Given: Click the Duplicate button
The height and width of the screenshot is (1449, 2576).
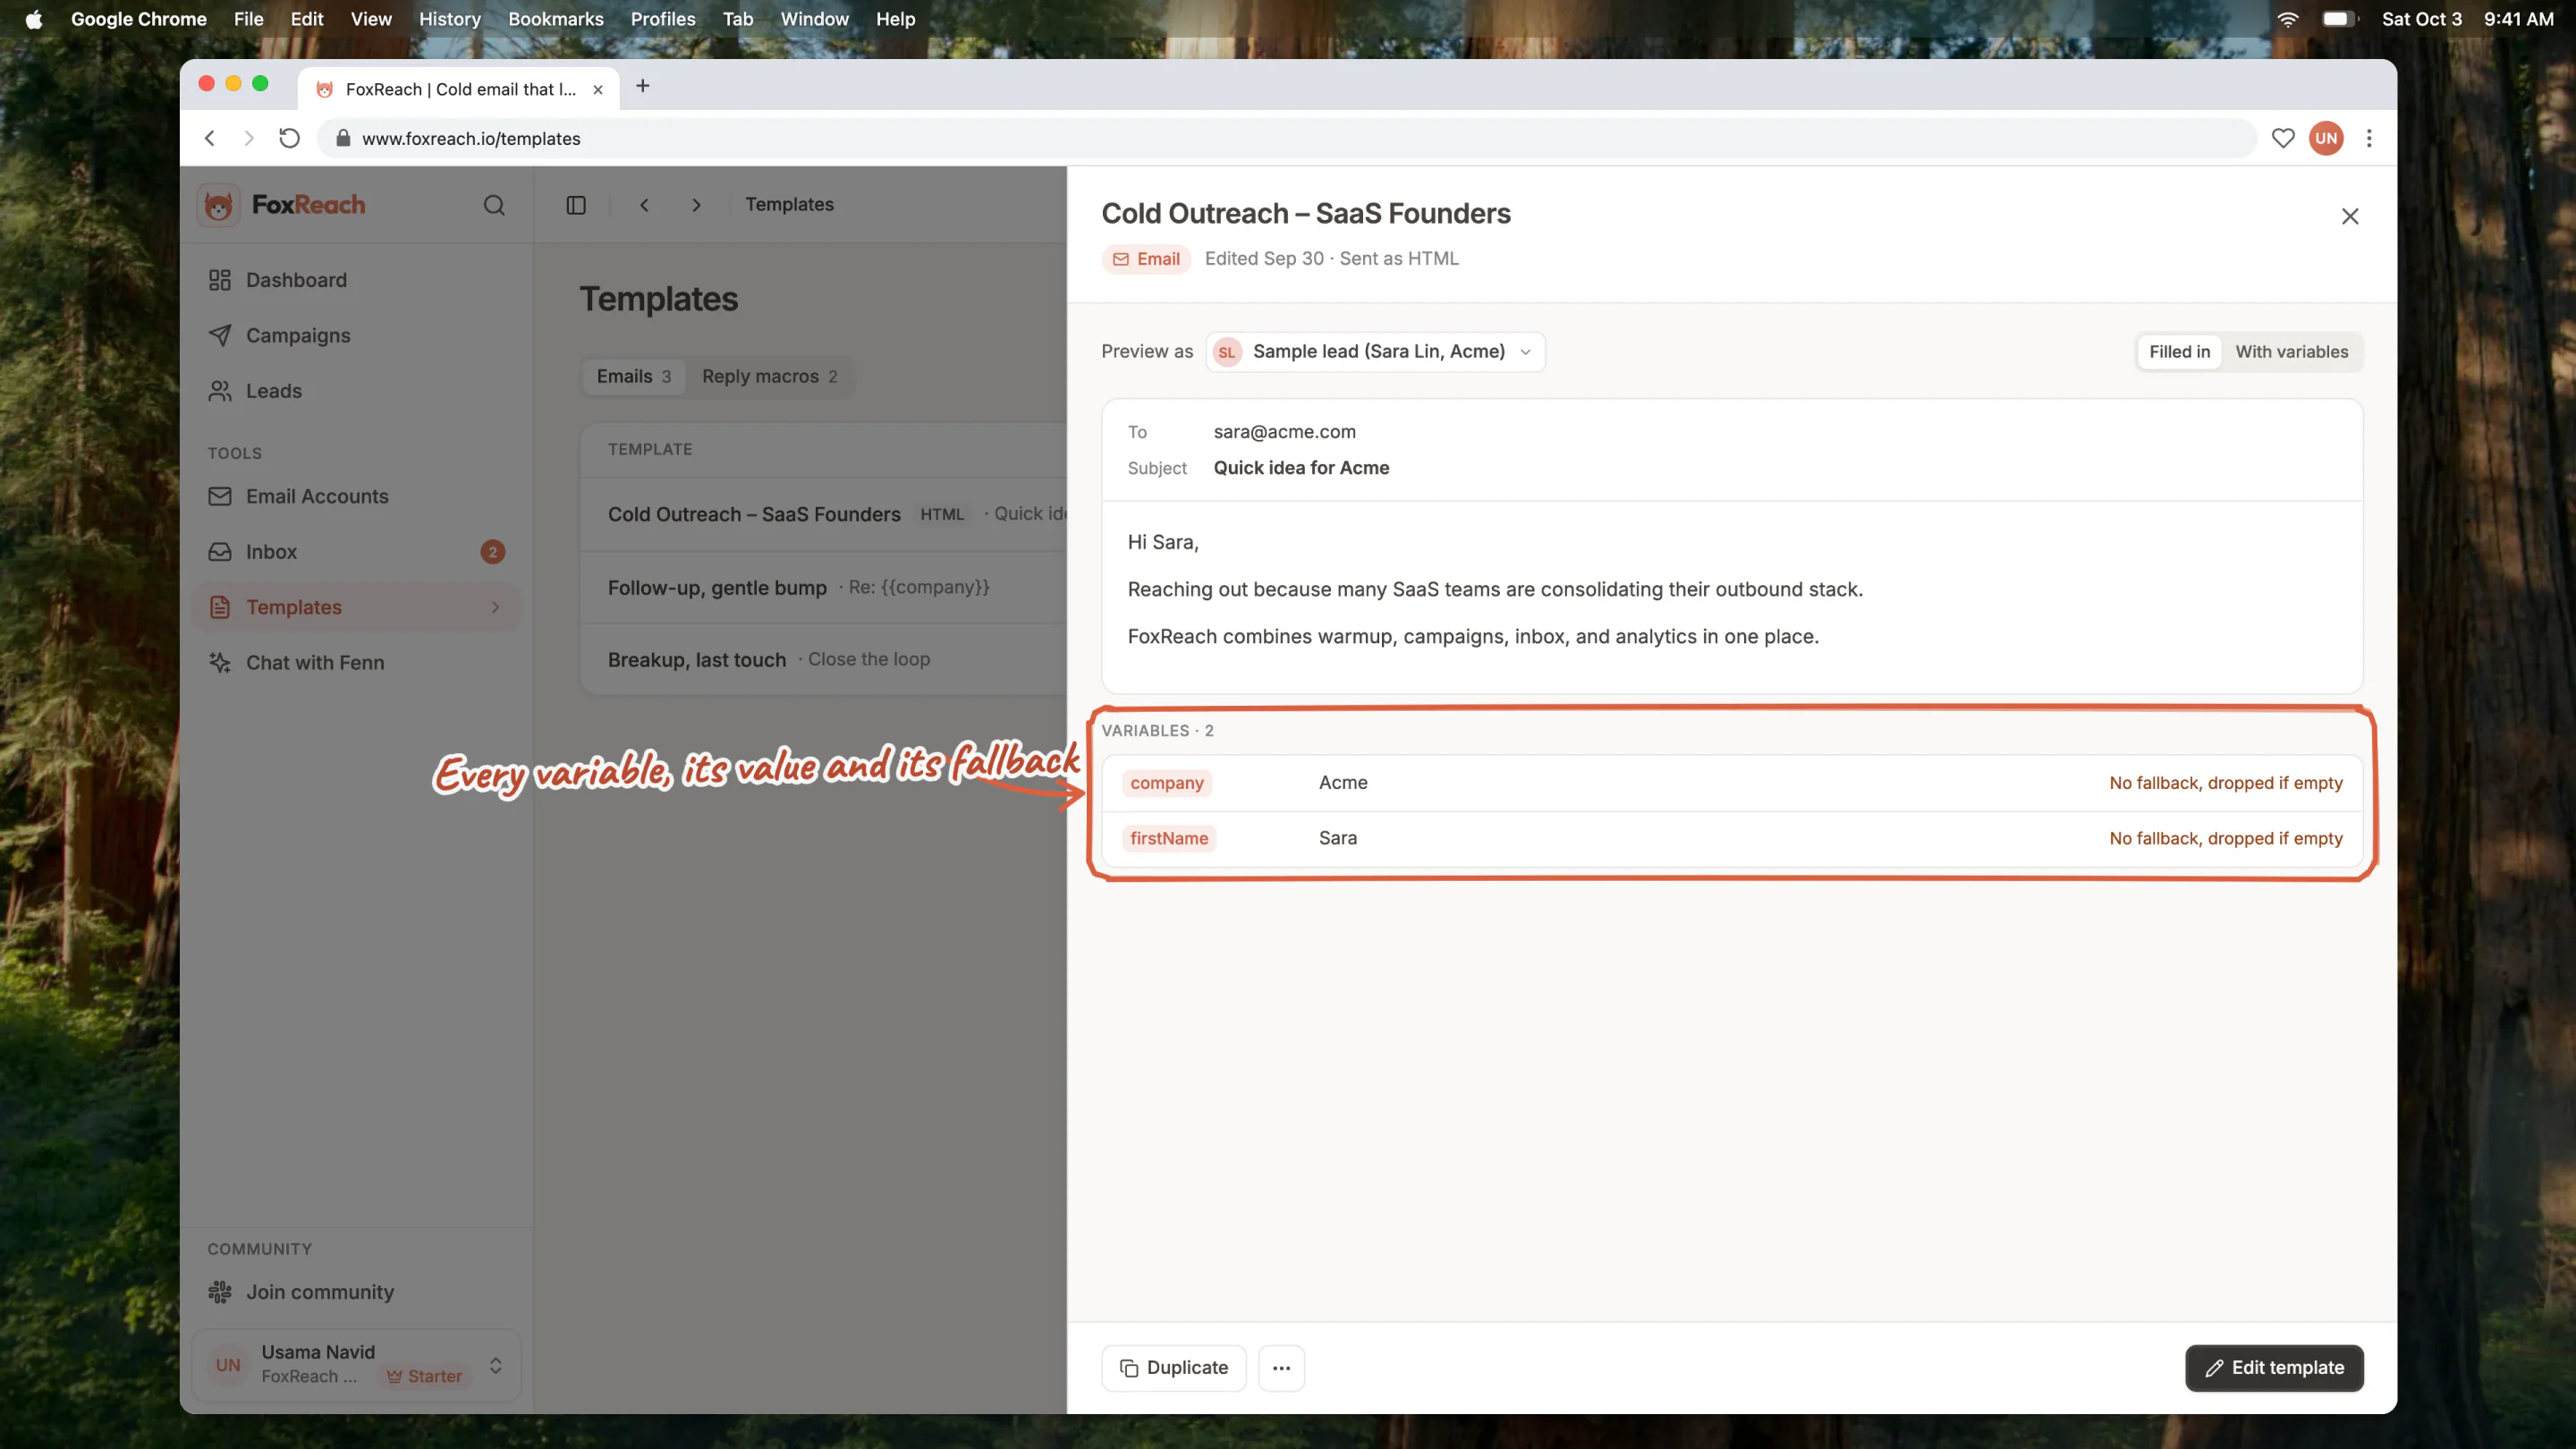Looking at the screenshot, I should tap(1174, 1368).
